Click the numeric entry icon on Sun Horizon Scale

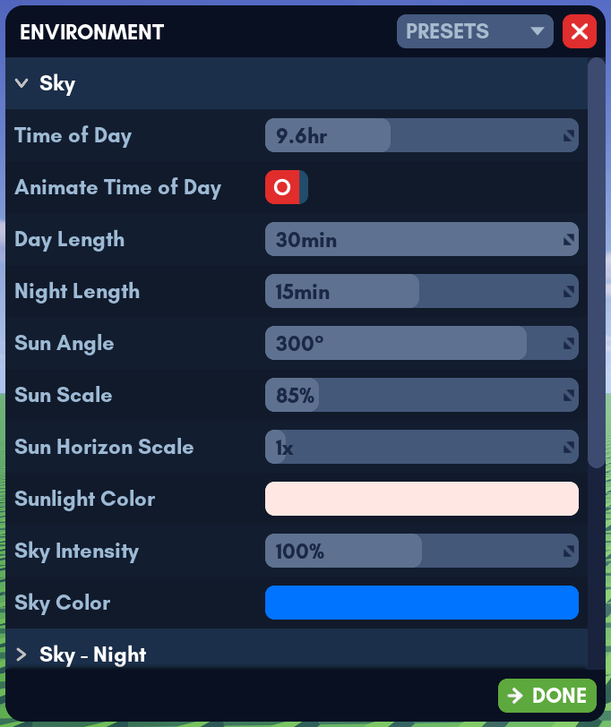[x=566, y=447]
